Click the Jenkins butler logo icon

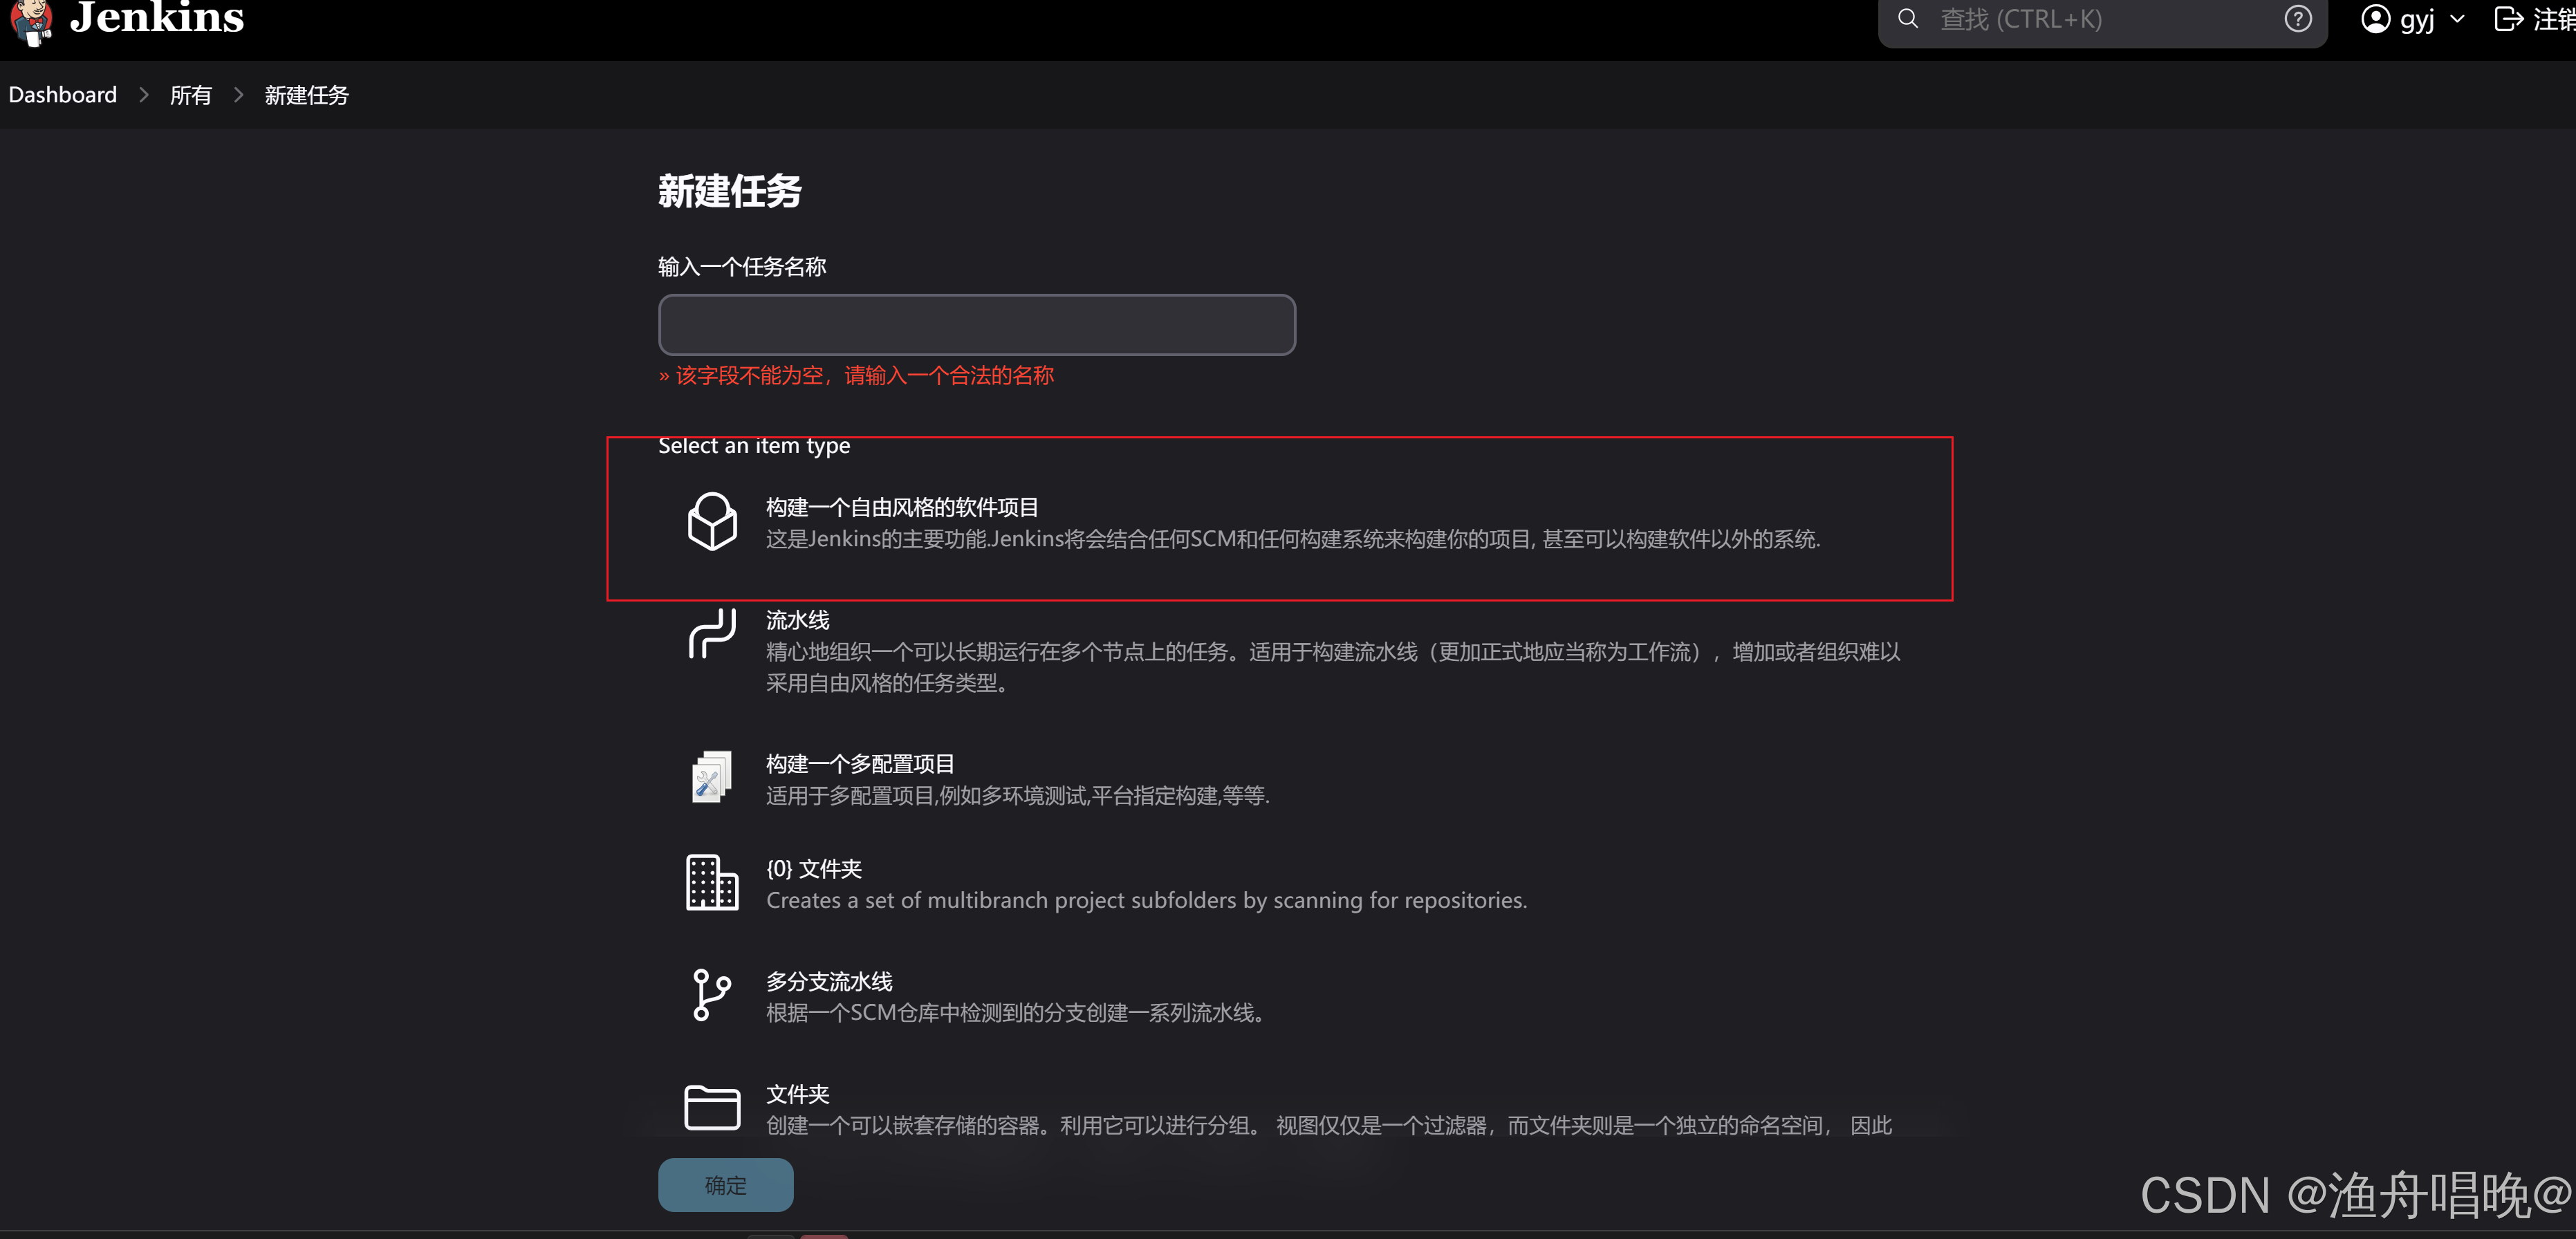32,22
